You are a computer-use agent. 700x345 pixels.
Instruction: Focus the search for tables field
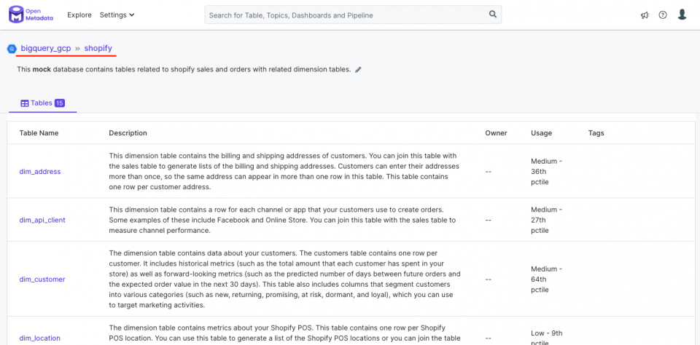pyautogui.click(x=353, y=15)
